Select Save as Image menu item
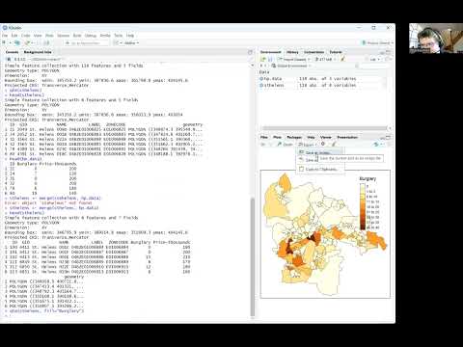This screenshot has height=347, width=463. click(x=320, y=153)
